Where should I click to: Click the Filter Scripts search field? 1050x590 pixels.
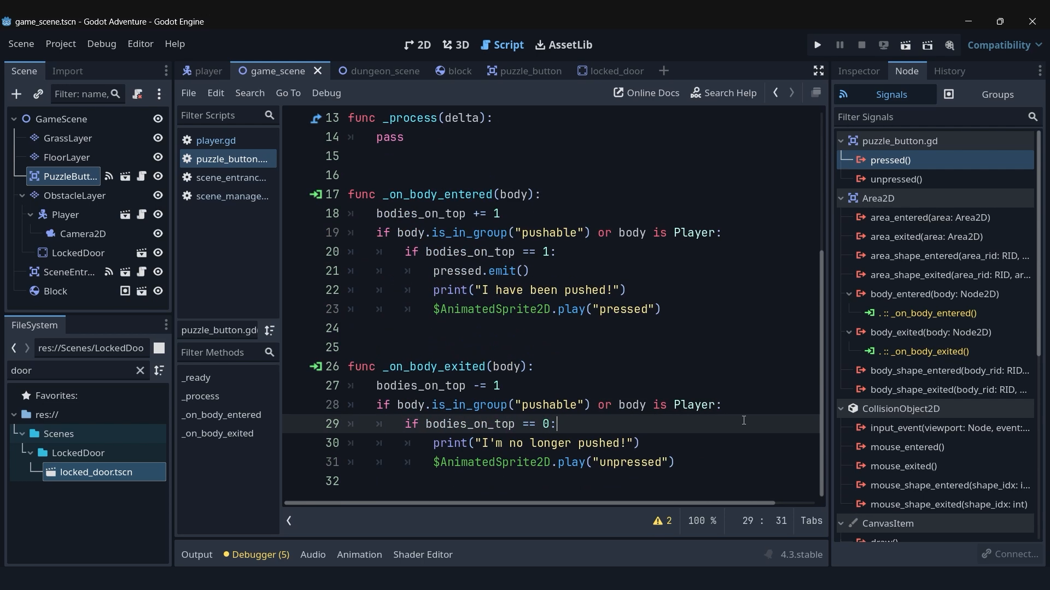[228, 115]
